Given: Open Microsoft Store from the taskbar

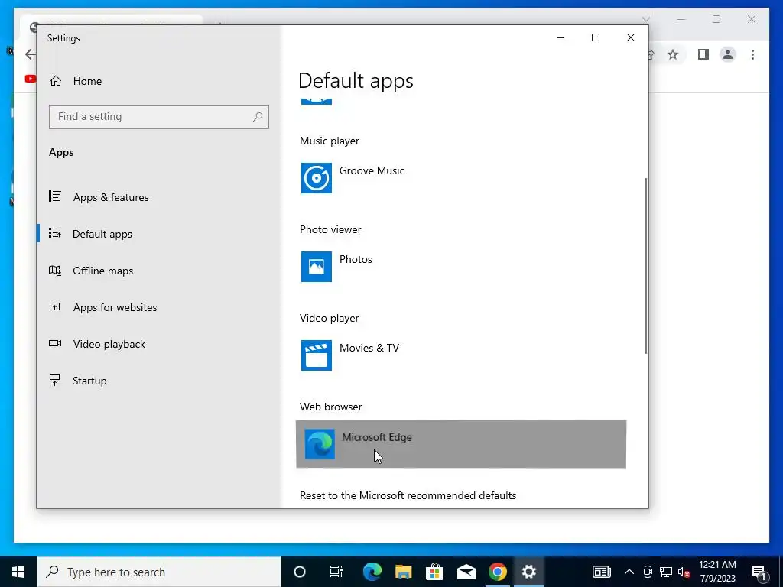Looking at the screenshot, I should click(x=434, y=572).
